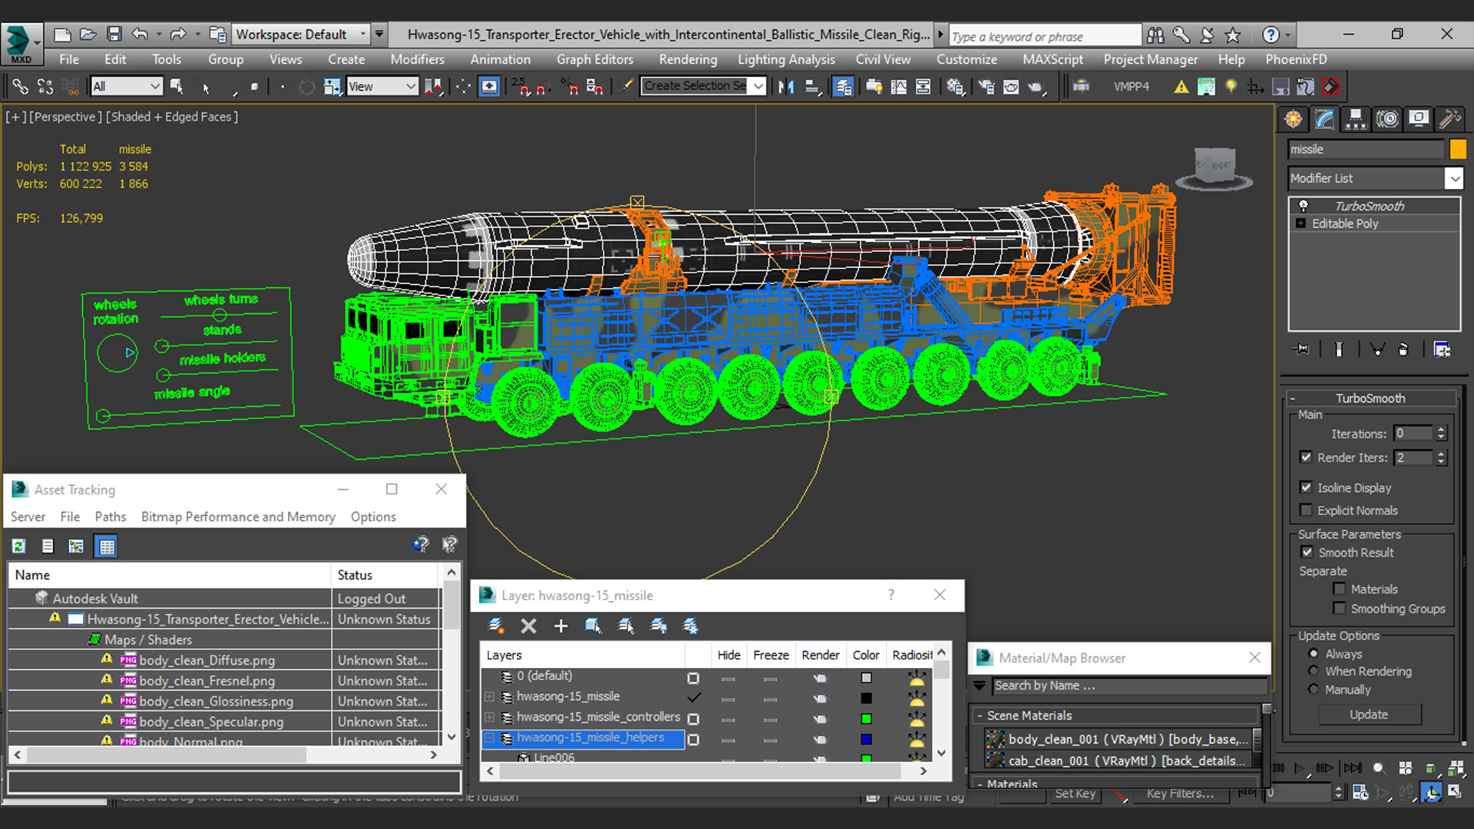Click Add Selected Objects plus icon in Layer dialog
1474x829 pixels.
(560, 626)
